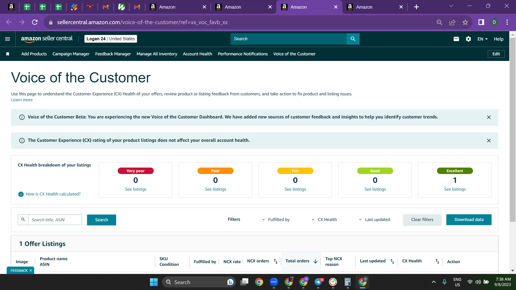Screen dimensions: 516x290
Task: Click info icon beside How is CX Health calculated
Action: [x=21, y=194]
